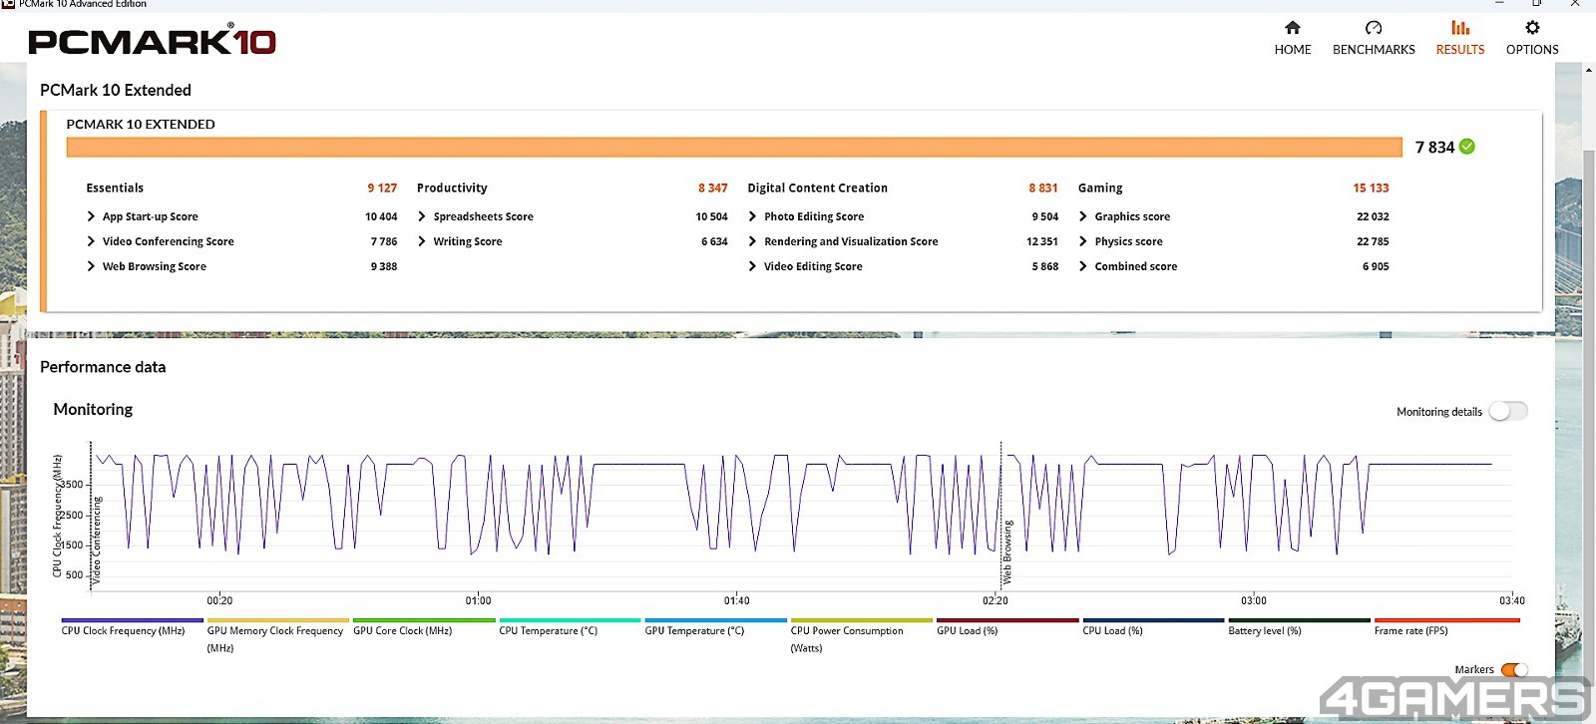1596x724 pixels.
Task: Click the PCMARK 10 logo
Action: (x=152, y=41)
